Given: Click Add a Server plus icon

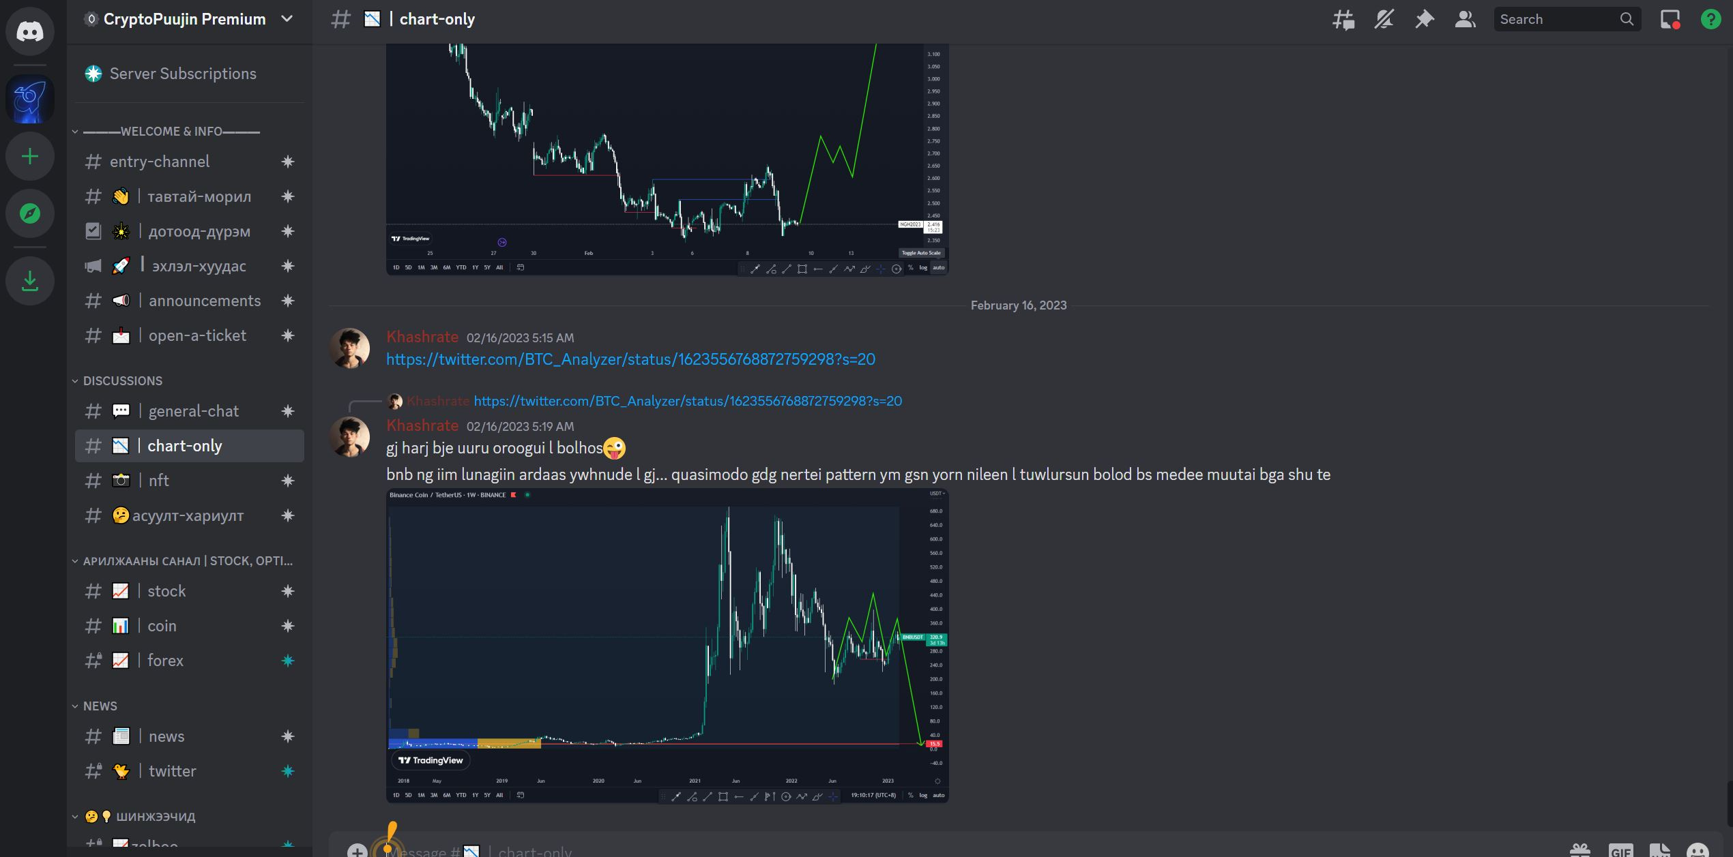Looking at the screenshot, I should coord(30,157).
